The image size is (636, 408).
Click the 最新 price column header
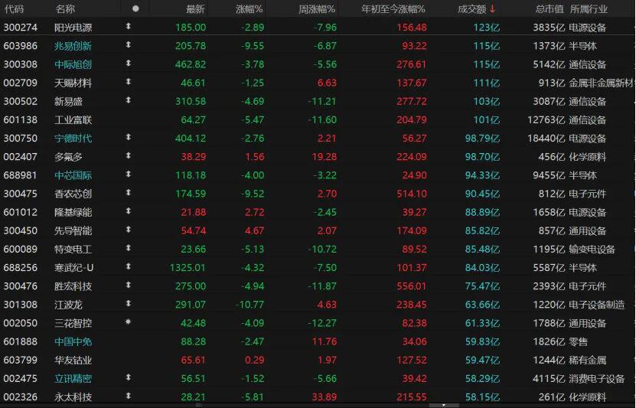[195, 9]
